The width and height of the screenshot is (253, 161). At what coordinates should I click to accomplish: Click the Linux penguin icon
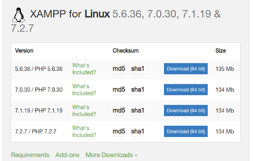(17, 15)
